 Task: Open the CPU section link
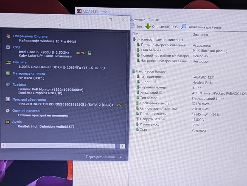click(x=16, y=47)
